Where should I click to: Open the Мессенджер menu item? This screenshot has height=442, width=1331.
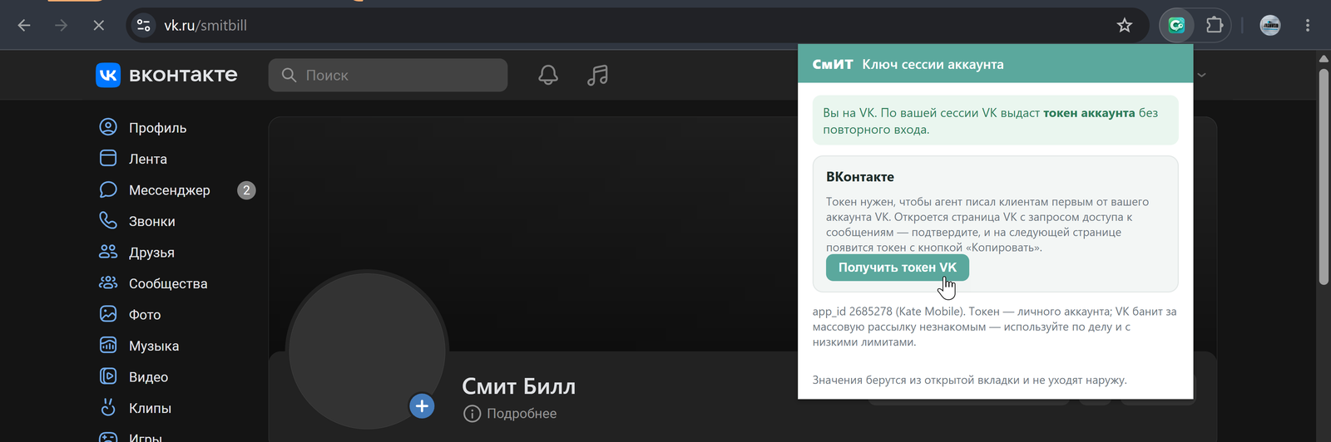tap(170, 190)
